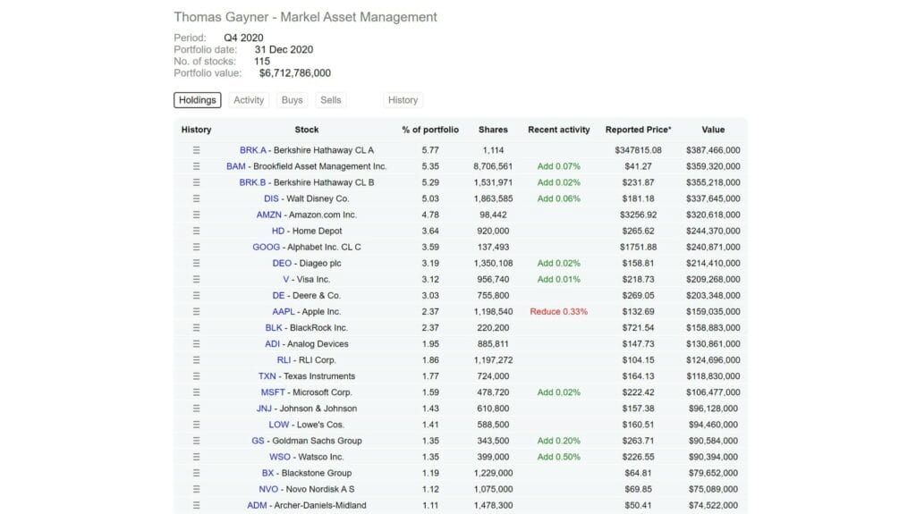Select the Holdings tab
This screenshot has width=916, height=514.
(198, 100)
